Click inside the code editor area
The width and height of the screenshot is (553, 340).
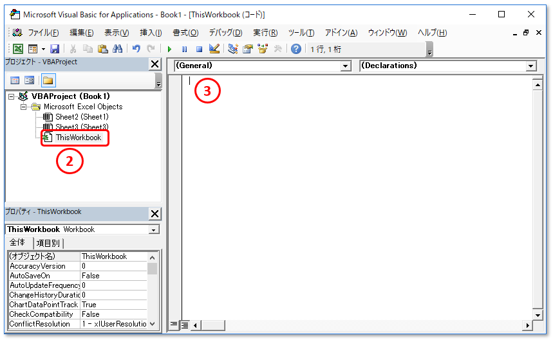pyautogui.click(x=357, y=197)
